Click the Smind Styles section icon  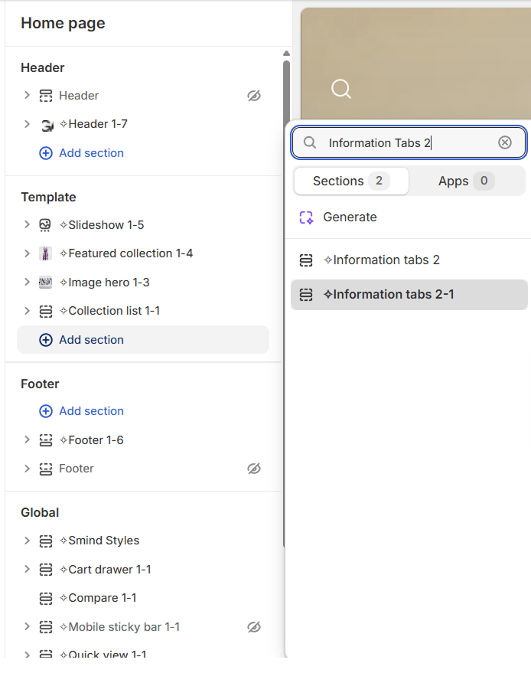click(46, 541)
